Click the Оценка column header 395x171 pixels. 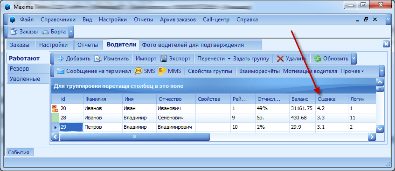click(332, 99)
